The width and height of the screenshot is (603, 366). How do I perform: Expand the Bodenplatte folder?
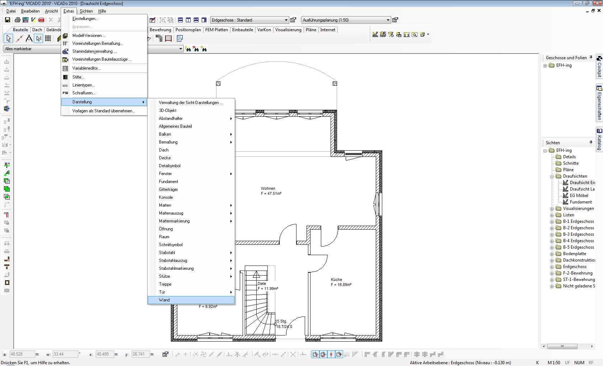pos(552,254)
